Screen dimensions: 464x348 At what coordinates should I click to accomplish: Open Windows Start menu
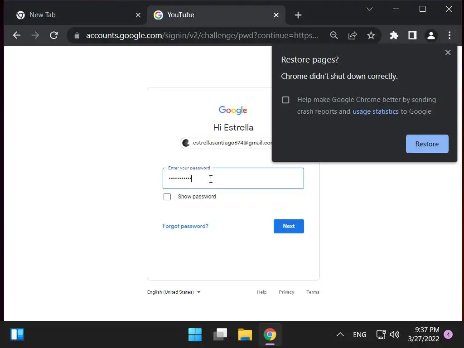coord(195,335)
